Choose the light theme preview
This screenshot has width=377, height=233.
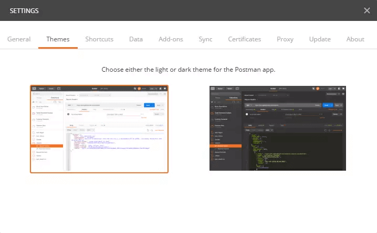[99, 129]
